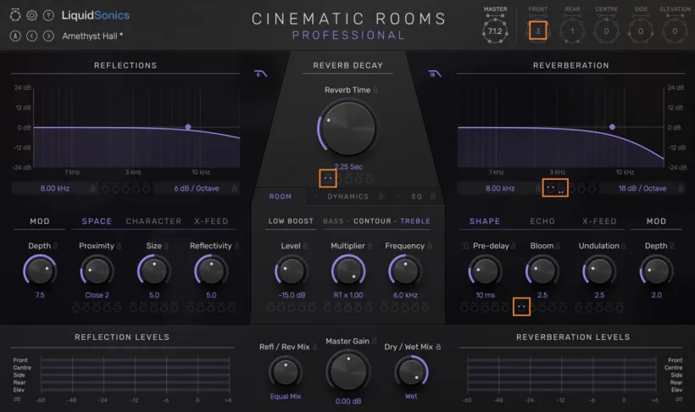The width and height of the screenshot is (695, 412).
Task: Click the Reflections 8.00 kHz frequency field
Action: [x=54, y=188]
